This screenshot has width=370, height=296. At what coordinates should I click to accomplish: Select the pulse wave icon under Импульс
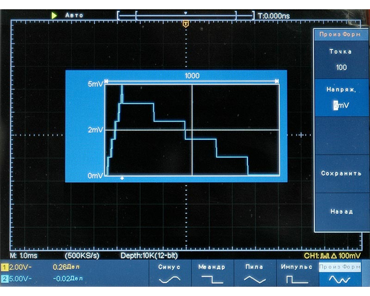[x=297, y=280]
